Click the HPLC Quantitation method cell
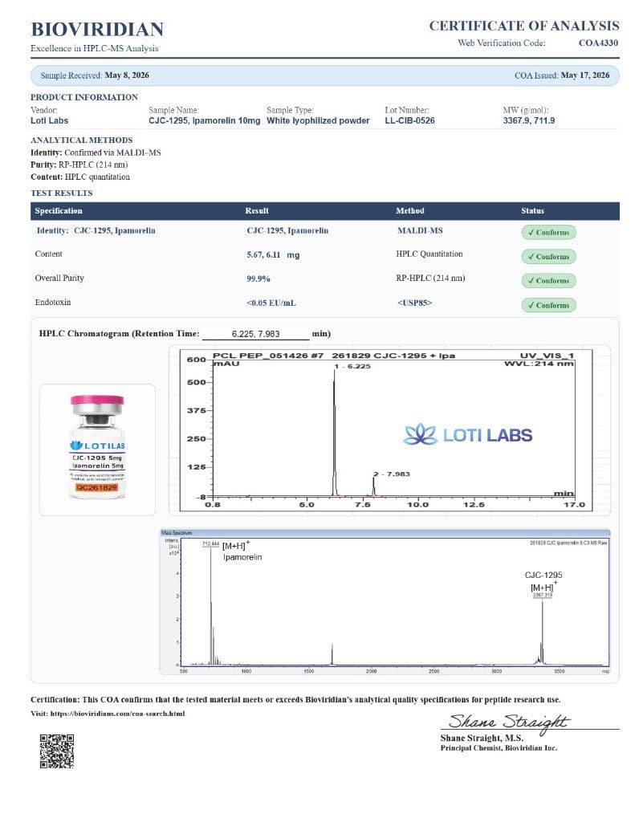The width and height of the screenshot is (635, 822). coord(429,254)
